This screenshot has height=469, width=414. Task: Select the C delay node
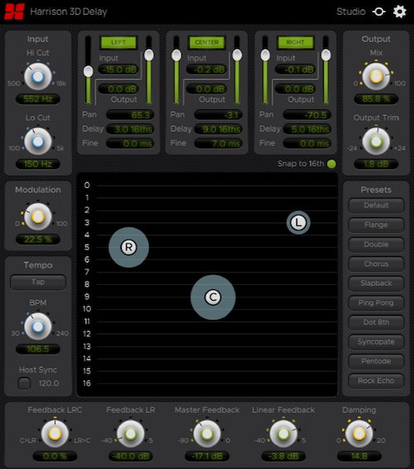(213, 297)
